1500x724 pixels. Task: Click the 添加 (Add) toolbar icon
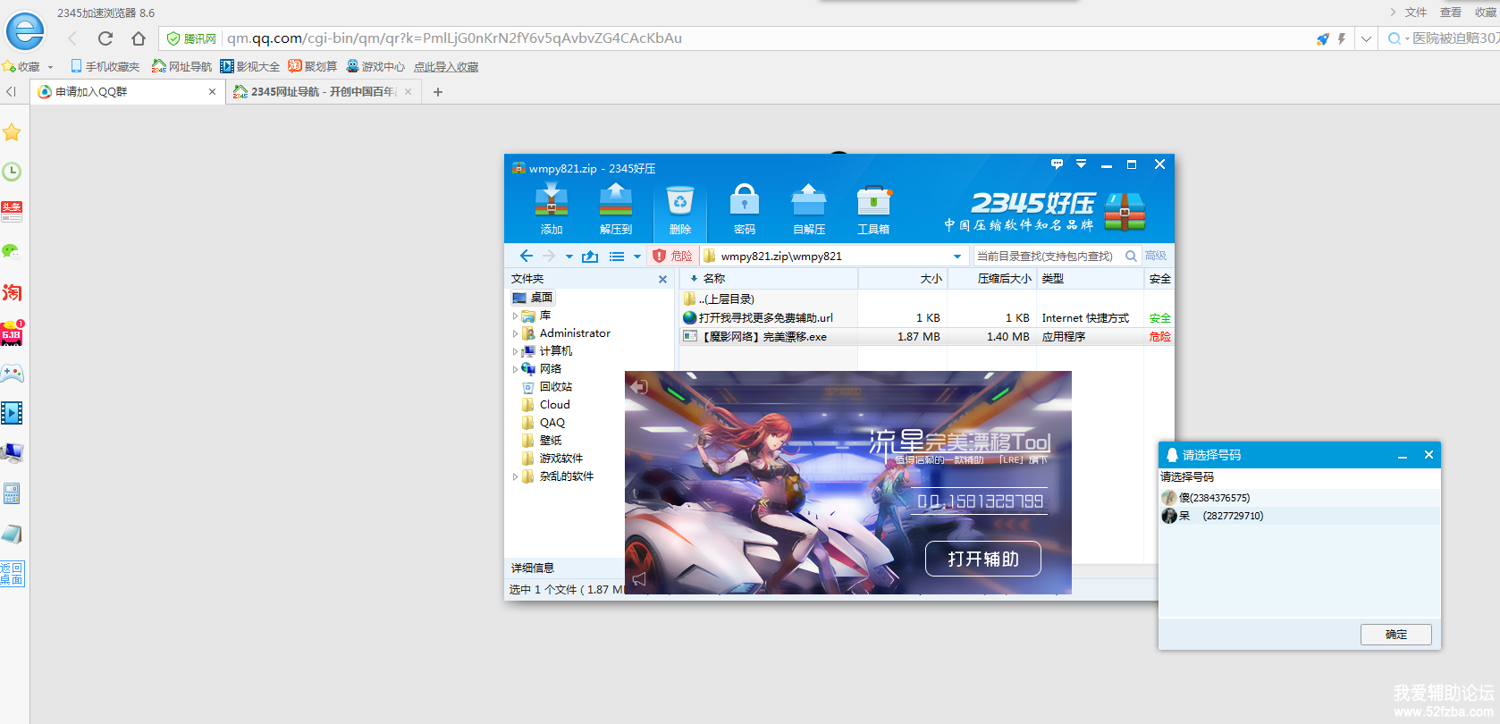point(552,208)
